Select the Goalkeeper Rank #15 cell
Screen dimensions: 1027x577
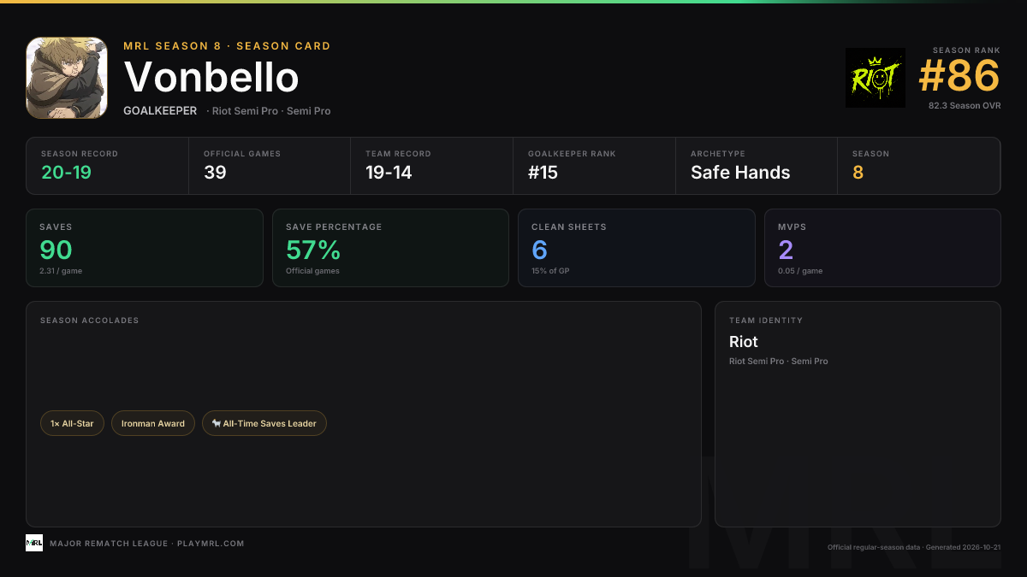click(595, 166)
